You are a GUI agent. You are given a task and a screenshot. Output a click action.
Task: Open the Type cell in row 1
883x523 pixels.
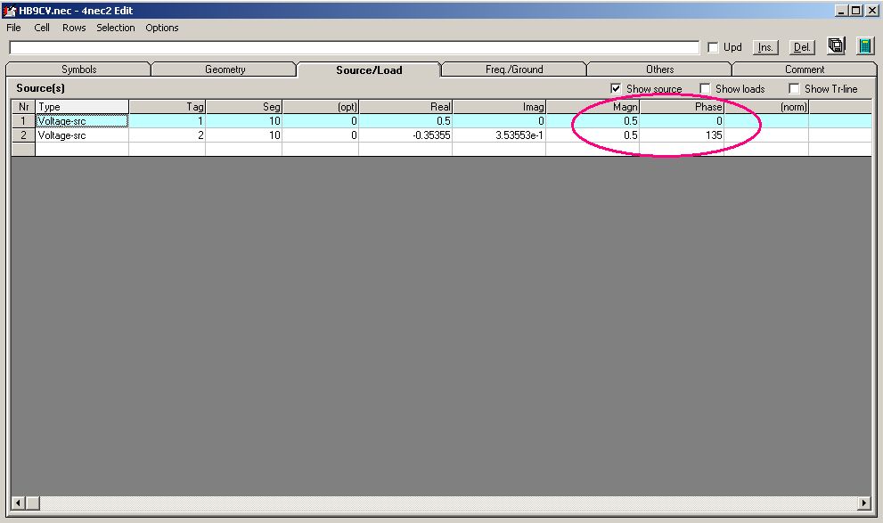tap(82, 120)
